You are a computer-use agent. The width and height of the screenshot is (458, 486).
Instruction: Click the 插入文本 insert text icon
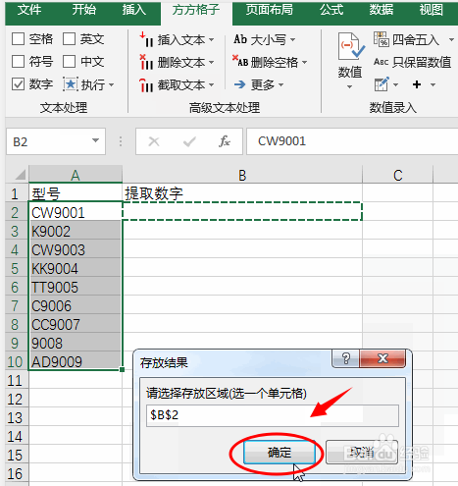[146, 40]
